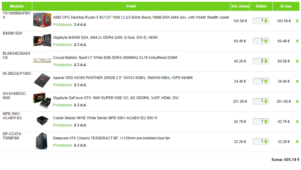This screenshot has width=301, height=170.
Task: View the Deepcool chassis thumbnail image
Action: (x=42, y=141)
